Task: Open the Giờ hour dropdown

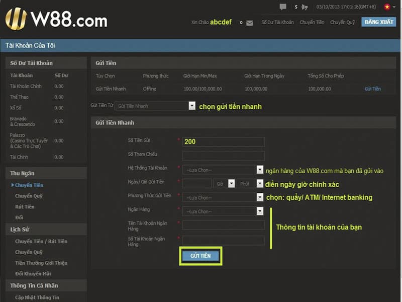Action: (231, 184)
